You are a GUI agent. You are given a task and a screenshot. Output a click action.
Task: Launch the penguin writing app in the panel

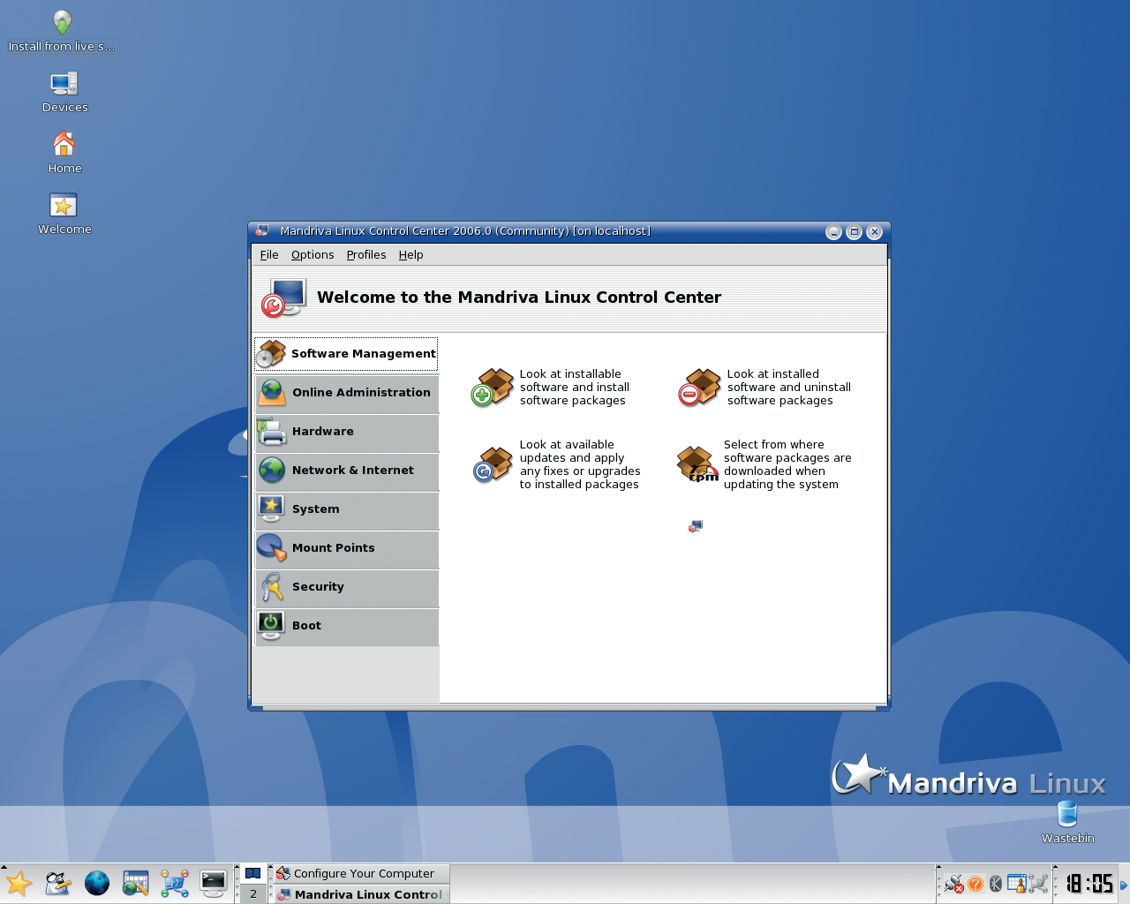tap(58, 884)
